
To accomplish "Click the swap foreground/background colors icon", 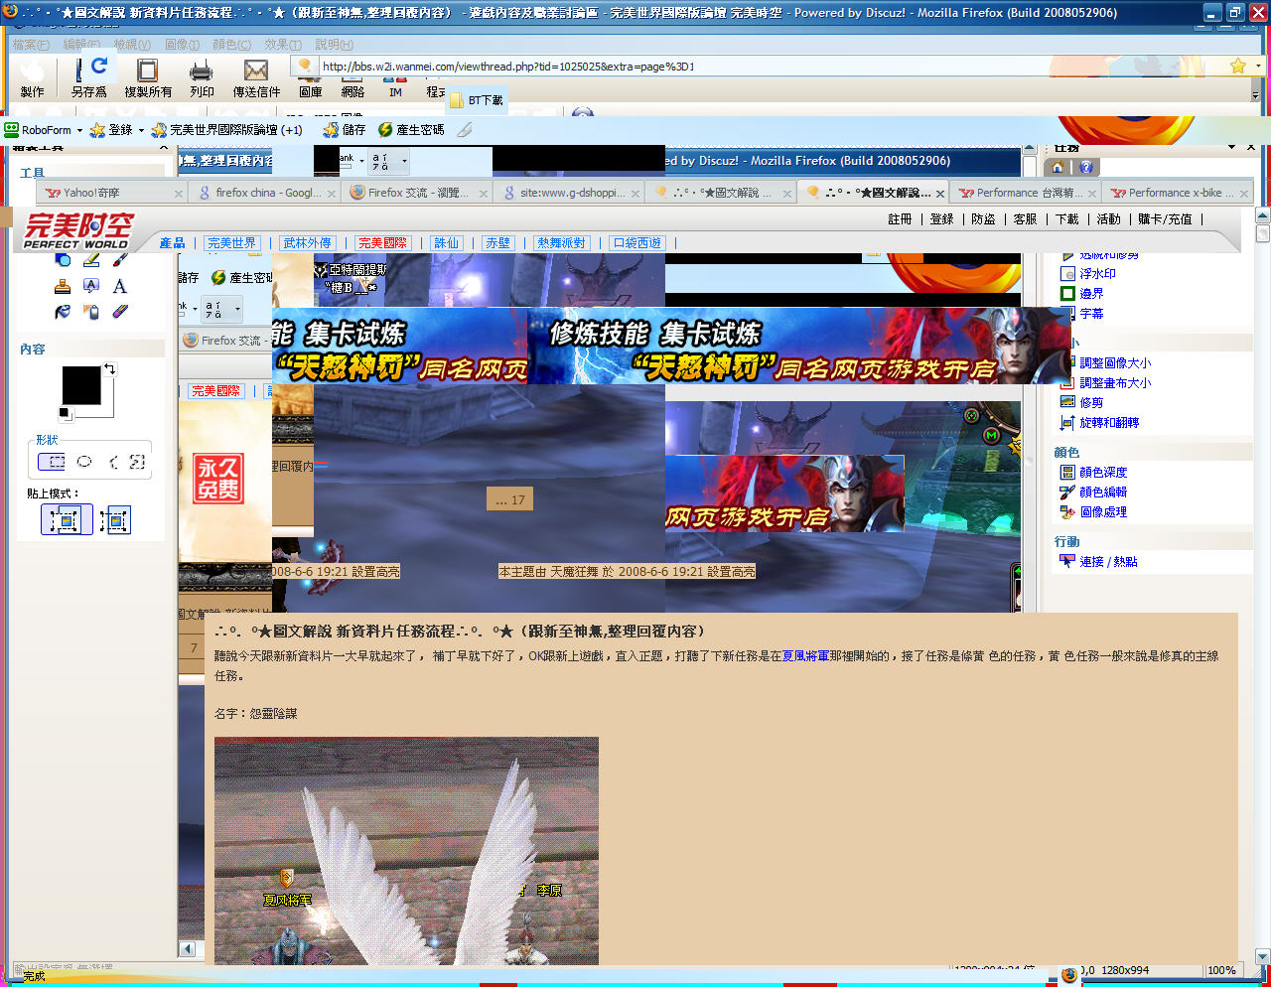I will (109, 368).
